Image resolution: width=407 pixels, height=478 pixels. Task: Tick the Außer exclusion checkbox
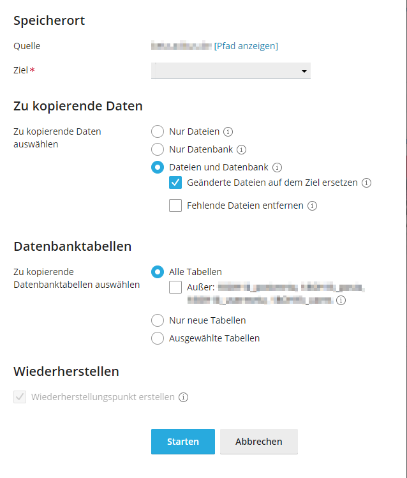click(x=175, y=287)
